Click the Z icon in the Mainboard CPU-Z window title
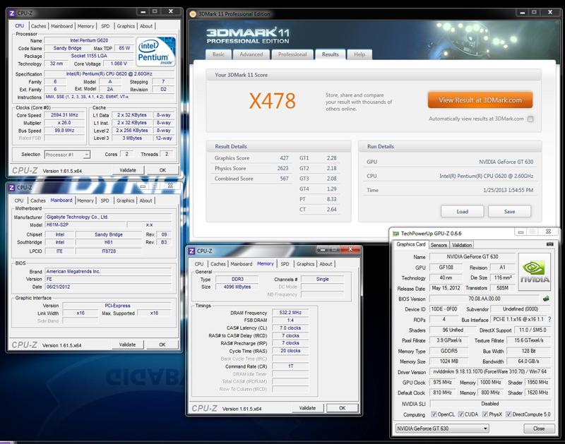 pos(11,188)
